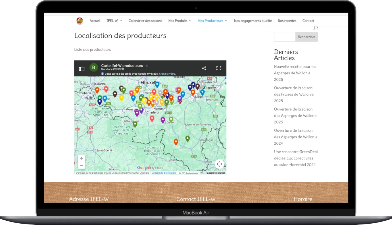
Task: Click the green B author avatar
Action: [94, 68]
